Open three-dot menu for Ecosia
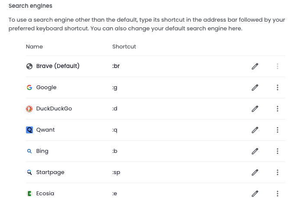This screenshot has width=294, height=207. [x=278, y=193]
